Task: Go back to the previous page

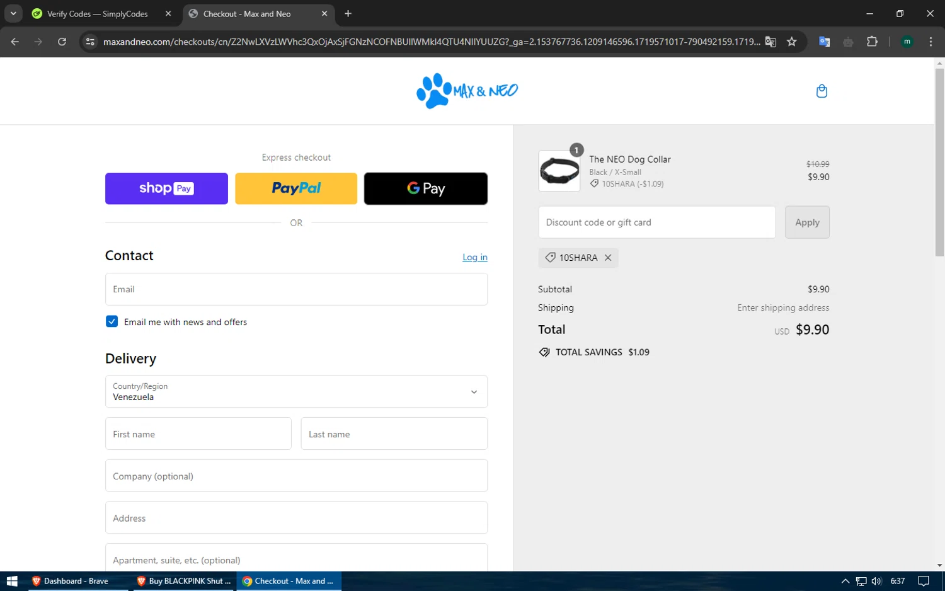Action: (x=15, y=42)
